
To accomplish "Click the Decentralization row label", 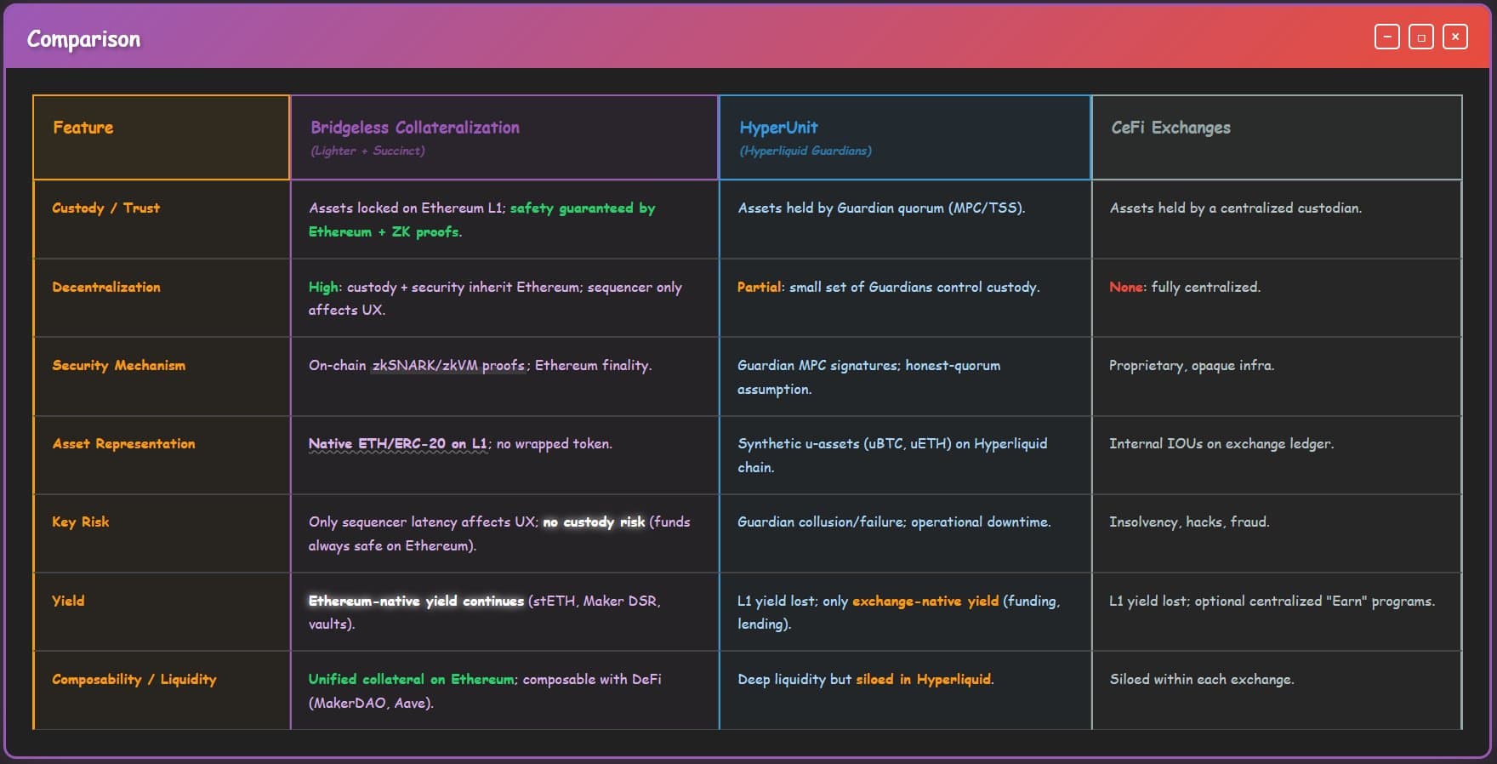I will coord(106,287).
